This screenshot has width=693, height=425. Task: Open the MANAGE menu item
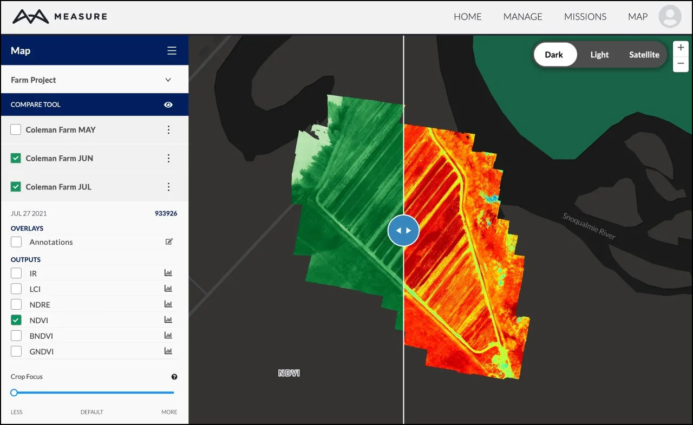(522, 17)
